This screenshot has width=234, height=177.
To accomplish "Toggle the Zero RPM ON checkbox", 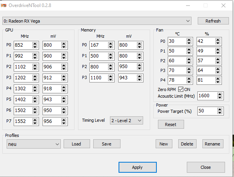I will click(x=181, y=89).
